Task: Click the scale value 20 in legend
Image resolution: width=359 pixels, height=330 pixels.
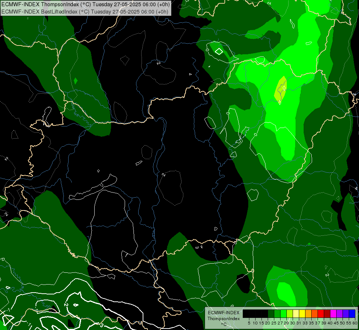Action: point(268,323)
